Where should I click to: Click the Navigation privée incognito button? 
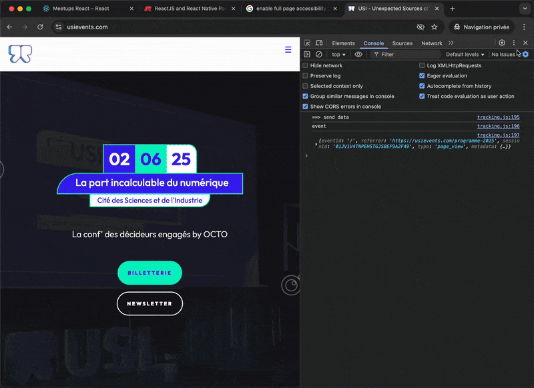point(481,27)
